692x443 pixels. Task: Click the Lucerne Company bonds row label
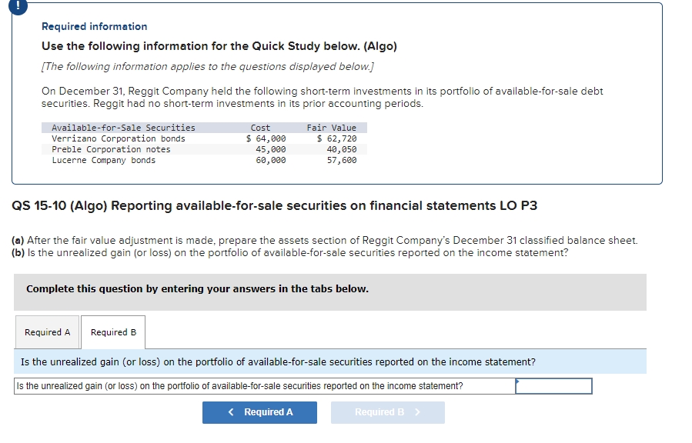(x=103, y=160)
